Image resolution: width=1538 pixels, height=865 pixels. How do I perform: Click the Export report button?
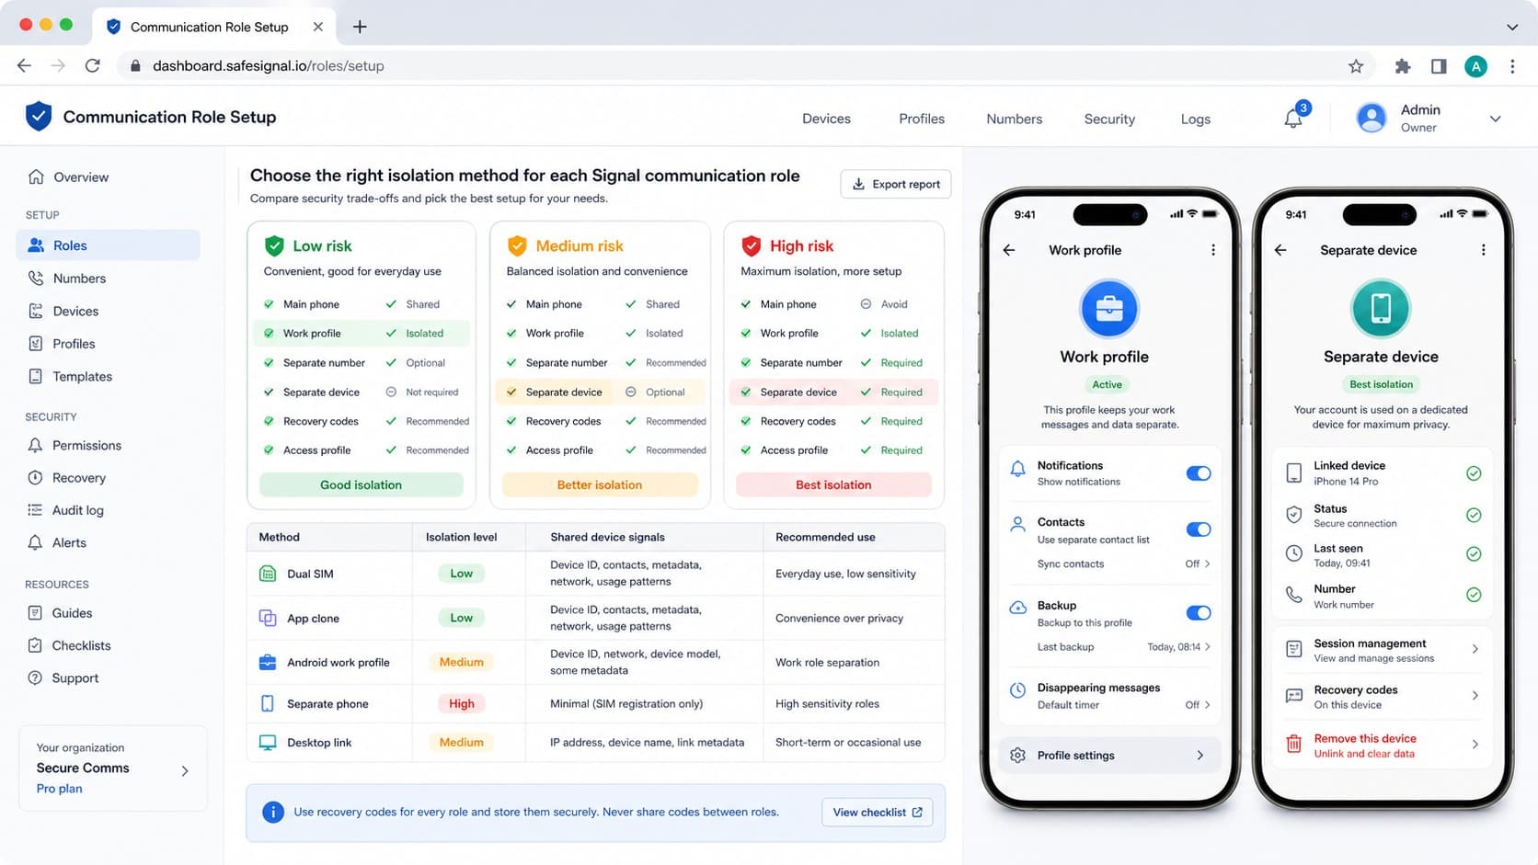point(895,184)
